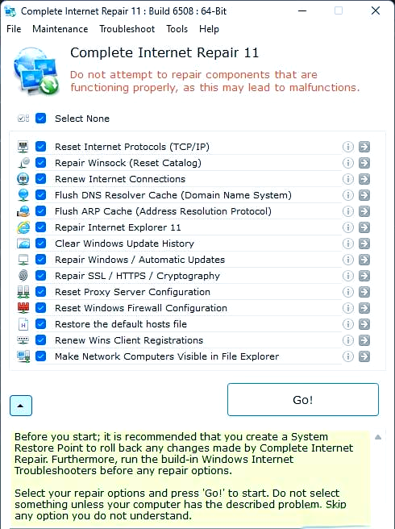
Task: View info for Clear Windows Update History
Action: pos(348,244)
